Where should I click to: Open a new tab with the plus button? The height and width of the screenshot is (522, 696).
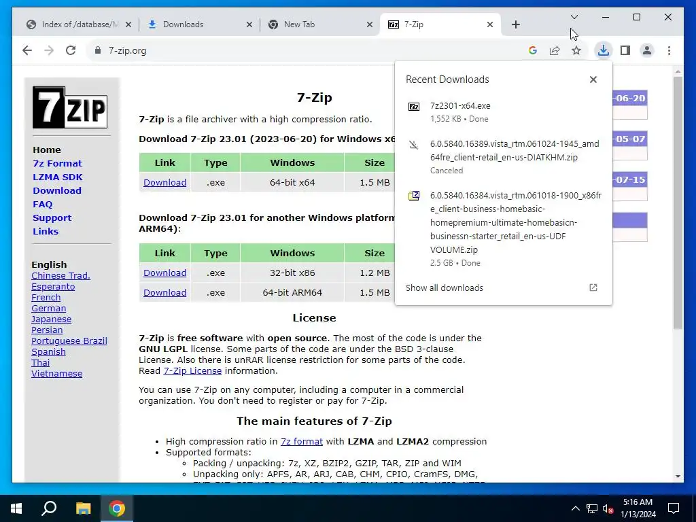point(515,24)
